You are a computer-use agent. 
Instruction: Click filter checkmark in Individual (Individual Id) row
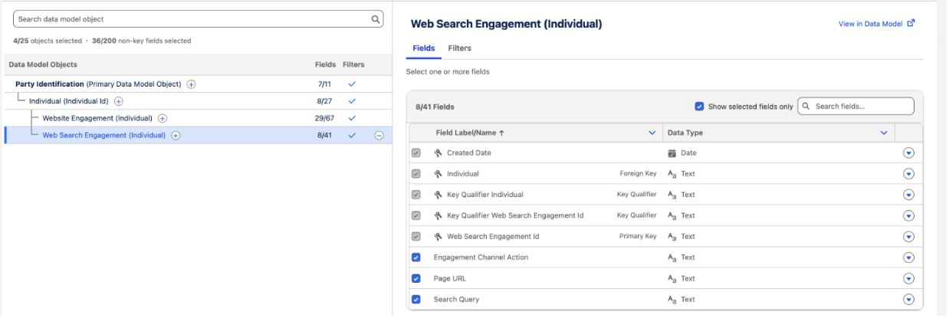(352, 101)
